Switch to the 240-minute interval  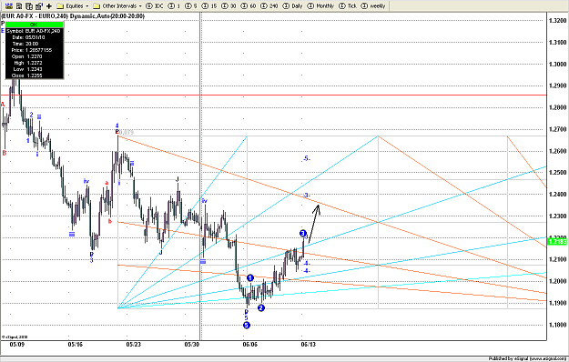click(269, 5)
